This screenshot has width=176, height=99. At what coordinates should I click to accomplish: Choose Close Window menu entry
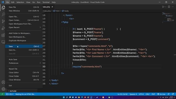(x=24, y=80)
